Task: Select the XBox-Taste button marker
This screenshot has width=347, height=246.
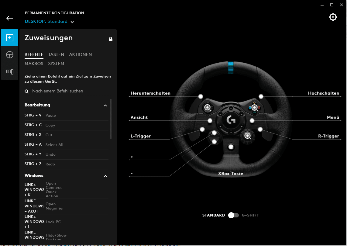Action: (x=231, y=147)
